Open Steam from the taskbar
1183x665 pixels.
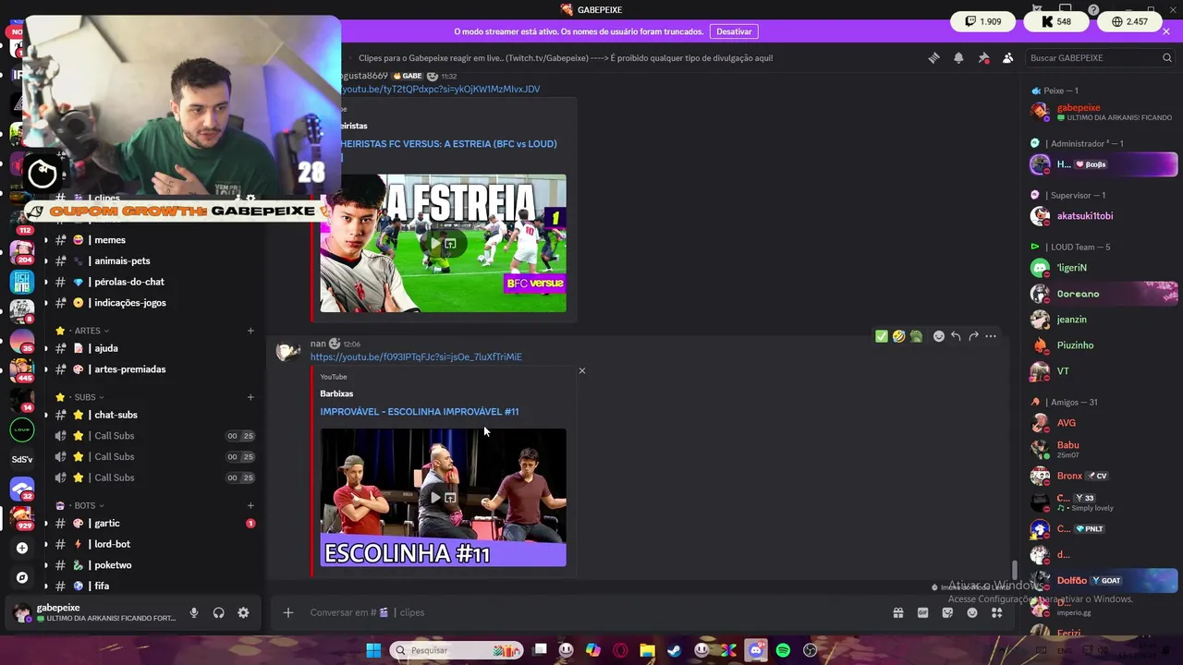(675, 650)
